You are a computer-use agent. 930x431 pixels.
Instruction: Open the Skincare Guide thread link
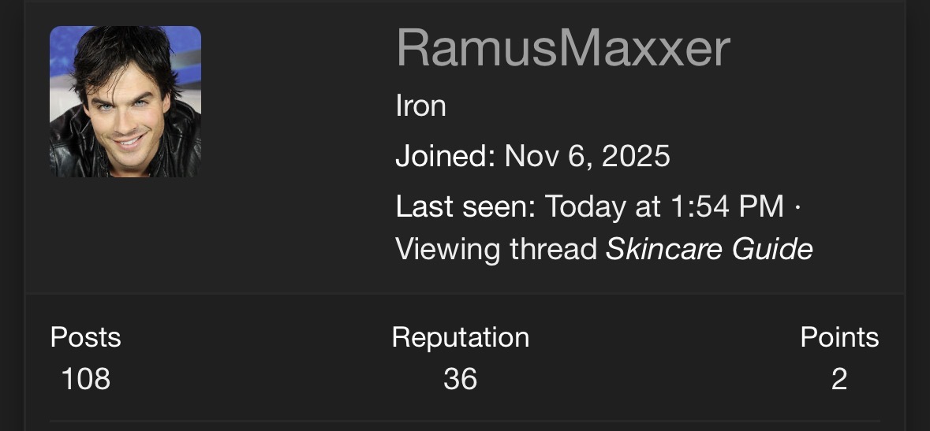[708, 250]
